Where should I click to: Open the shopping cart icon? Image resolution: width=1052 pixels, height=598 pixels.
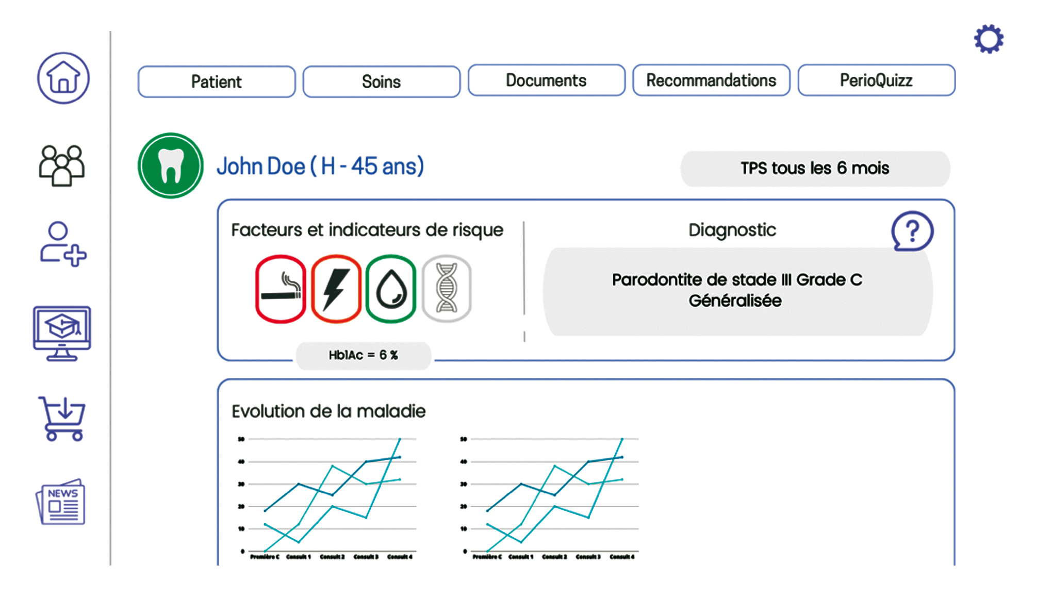[62, 418]
